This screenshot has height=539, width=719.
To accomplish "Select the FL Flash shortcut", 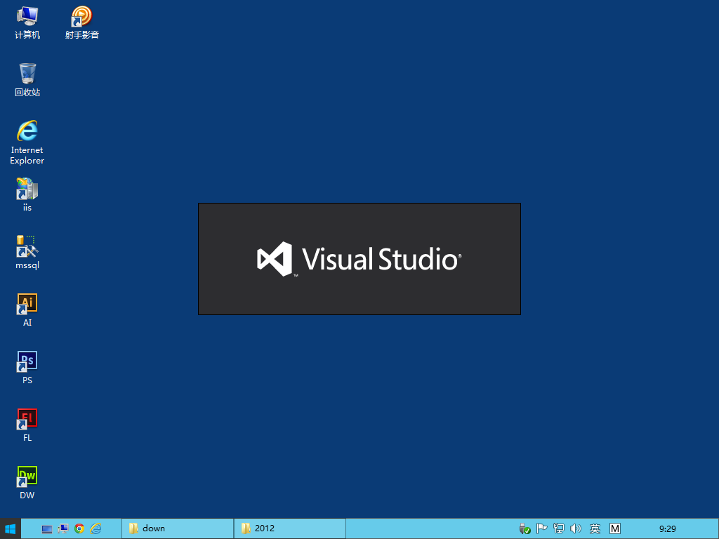I will 27,425.
